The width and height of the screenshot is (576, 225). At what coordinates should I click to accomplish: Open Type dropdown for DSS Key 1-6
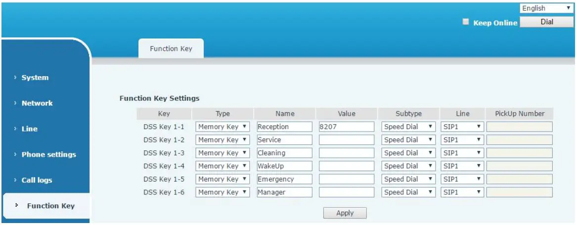222,192
